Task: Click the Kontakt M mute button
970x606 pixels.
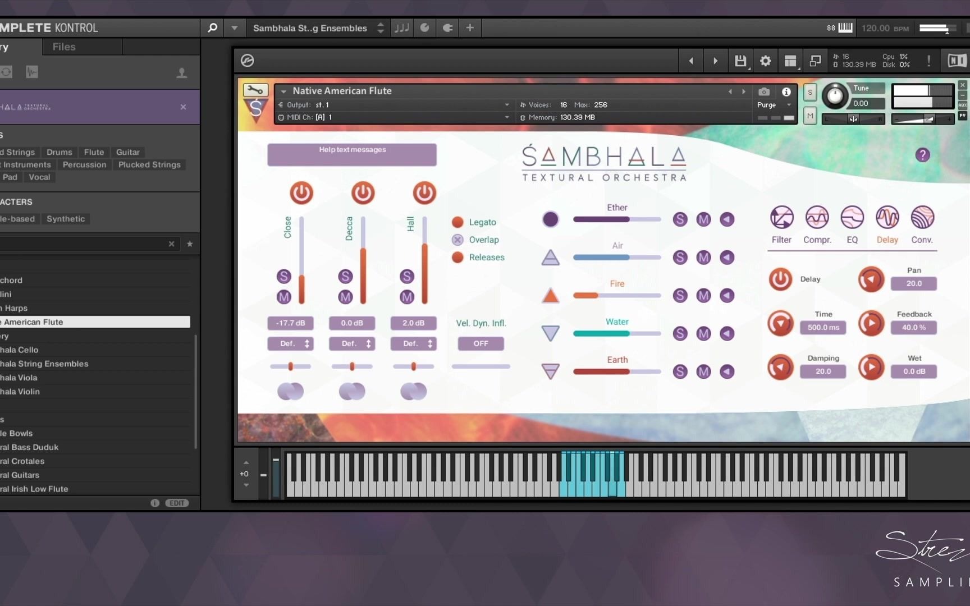Action: point(809,116)
